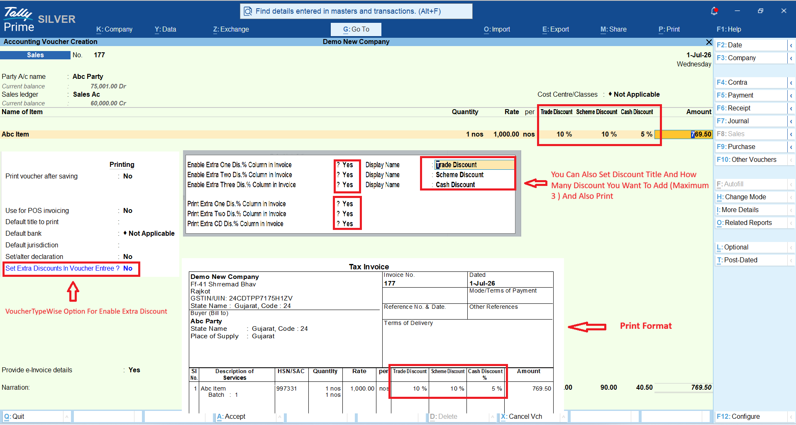Open F10: Other Vouchers
Viewport: 796px width, 425px height.
point(751,159)
